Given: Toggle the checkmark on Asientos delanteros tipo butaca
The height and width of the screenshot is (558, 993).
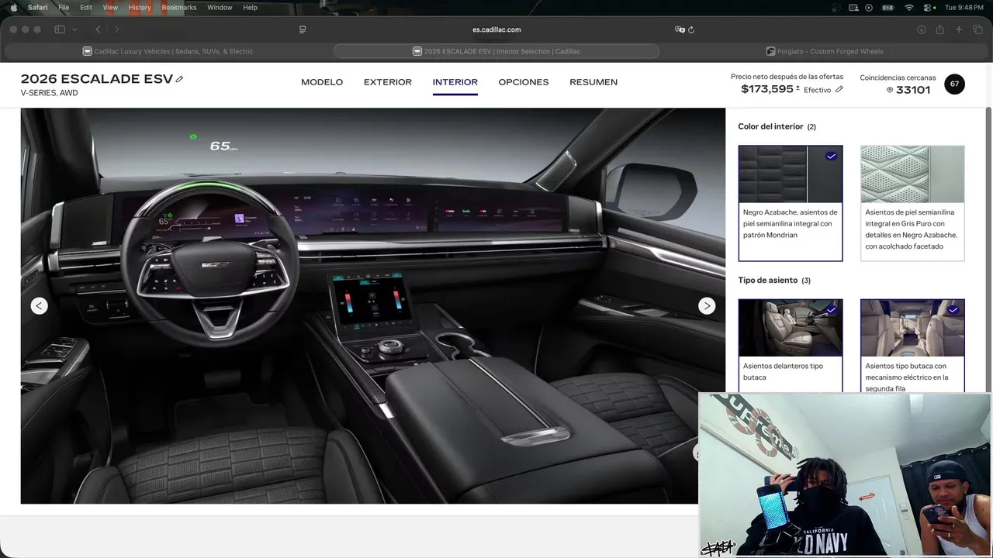Looking at the screenshot, I should point(831,310).
